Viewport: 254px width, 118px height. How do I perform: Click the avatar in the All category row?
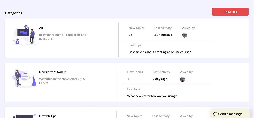185,35
